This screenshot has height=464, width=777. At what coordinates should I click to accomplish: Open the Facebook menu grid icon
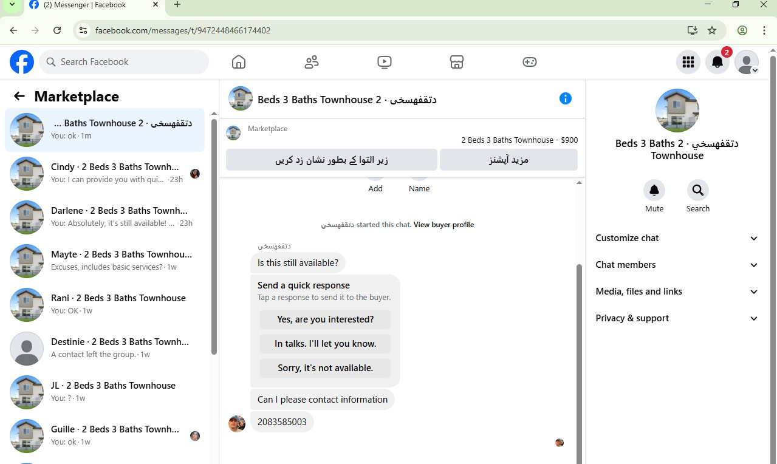688,62
